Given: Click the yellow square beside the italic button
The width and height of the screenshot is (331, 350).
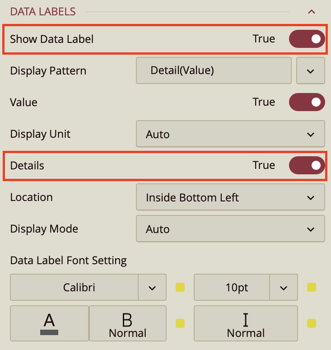Looking at the screenshot, I should tap(312, 323).
